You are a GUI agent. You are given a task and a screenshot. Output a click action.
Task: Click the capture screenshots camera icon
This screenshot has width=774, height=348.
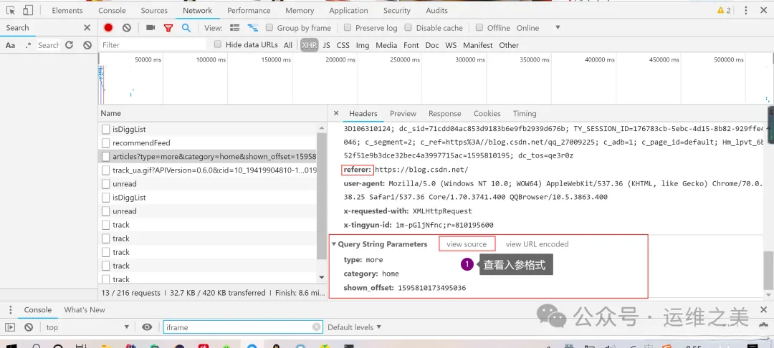(150, 28)
